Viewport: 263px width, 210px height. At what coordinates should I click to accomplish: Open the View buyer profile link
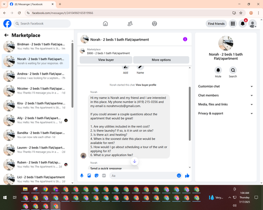[x=146, y=85]
